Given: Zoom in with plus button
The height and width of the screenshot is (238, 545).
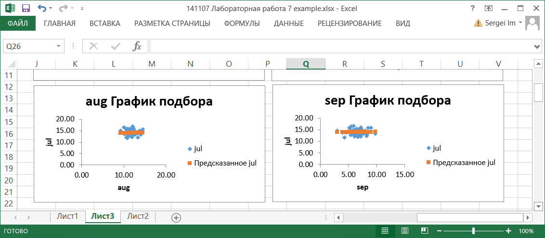Looking at the screenshot, I should [x=508, y=231].
